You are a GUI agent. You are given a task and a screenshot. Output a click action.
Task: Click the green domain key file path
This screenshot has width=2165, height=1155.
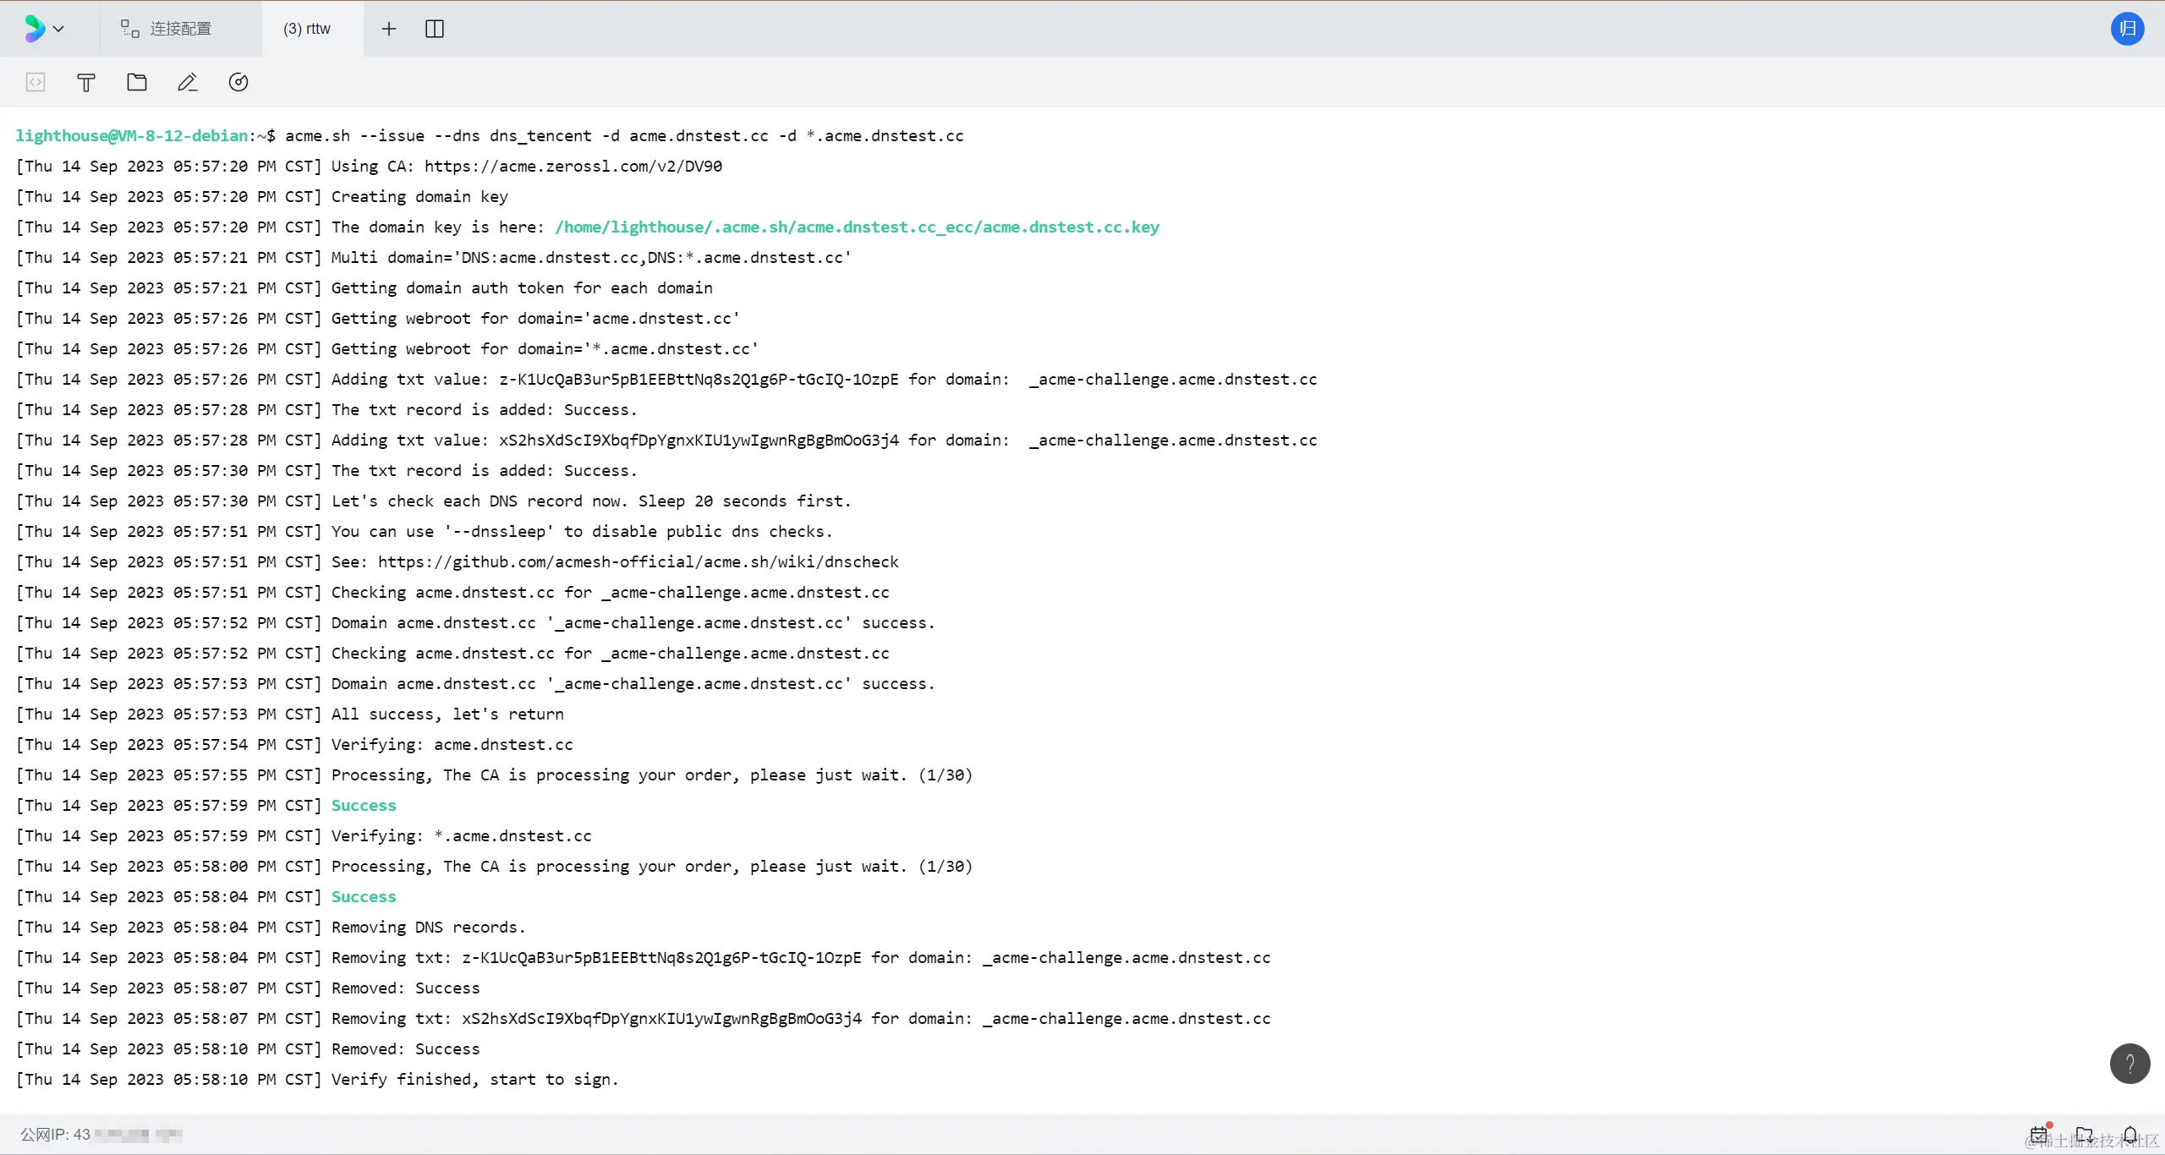pyautogui.click(x=857, y=227)
